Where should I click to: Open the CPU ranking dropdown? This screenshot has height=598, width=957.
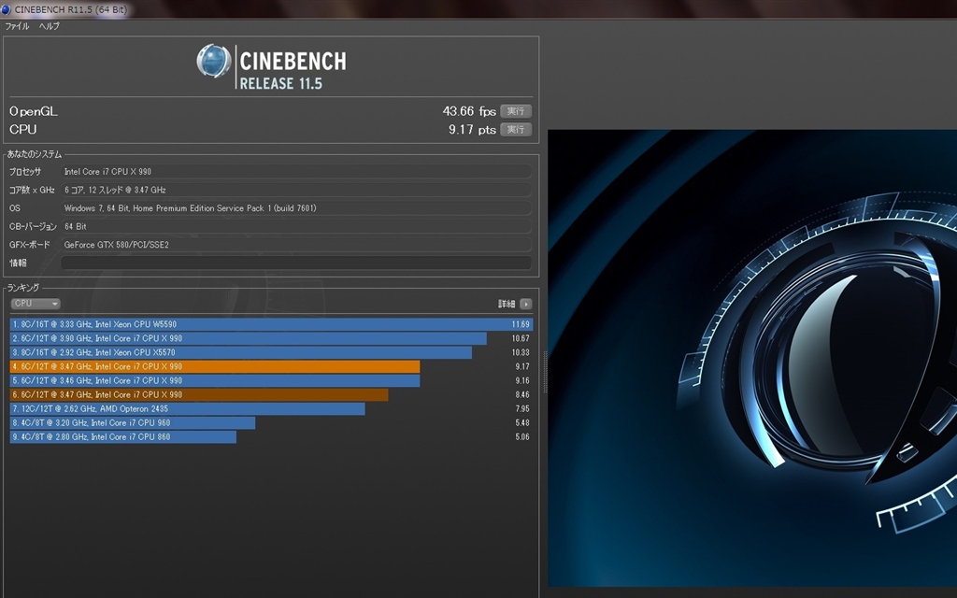36,304
